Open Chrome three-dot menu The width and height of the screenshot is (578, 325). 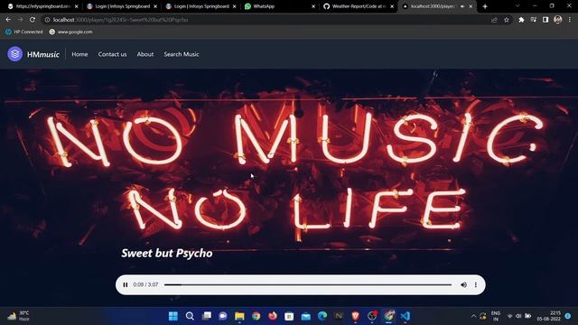[570, 20]
